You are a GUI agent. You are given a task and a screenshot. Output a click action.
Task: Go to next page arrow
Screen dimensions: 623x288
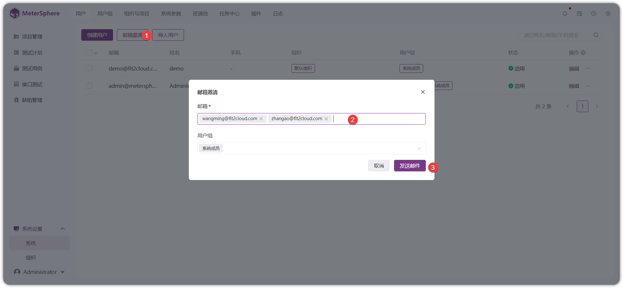[x=597, y=106]
